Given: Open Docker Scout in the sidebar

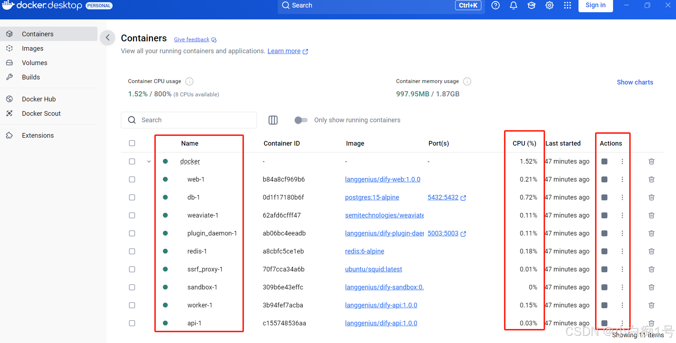Looking at the screenshot, I should click(x=49, y=113).
